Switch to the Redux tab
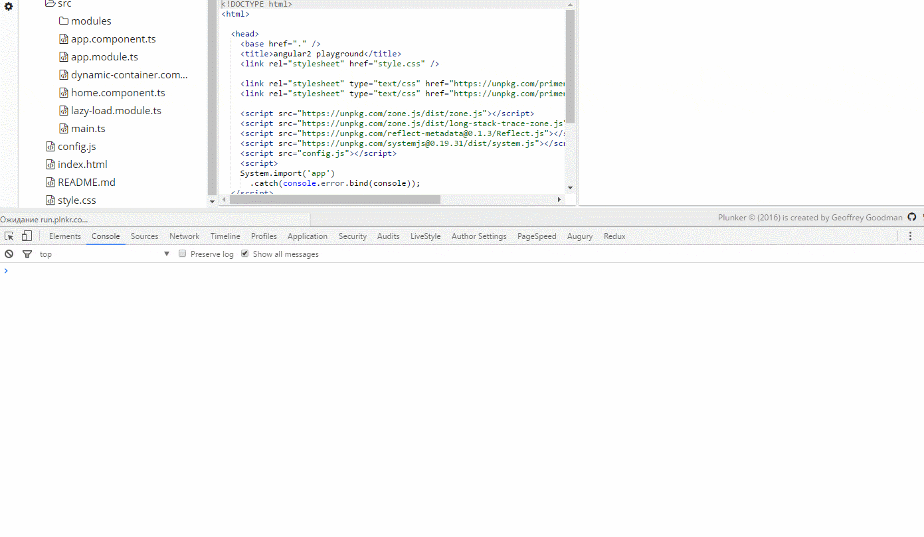The height and width of the screenshot is (537, 924). (614, 236)
